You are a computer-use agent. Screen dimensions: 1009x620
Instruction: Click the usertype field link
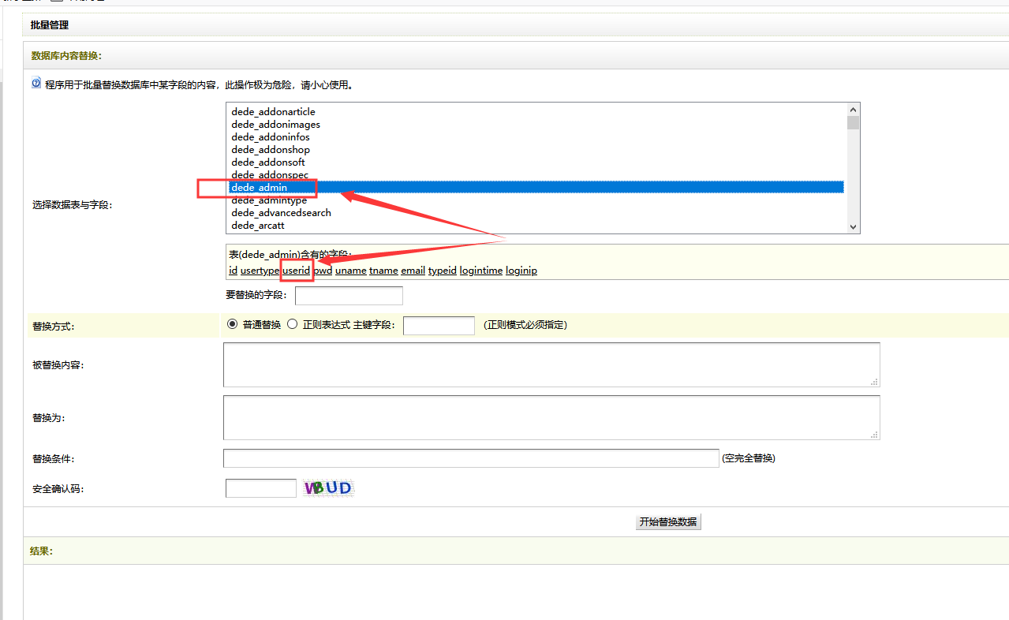(260, 271)
